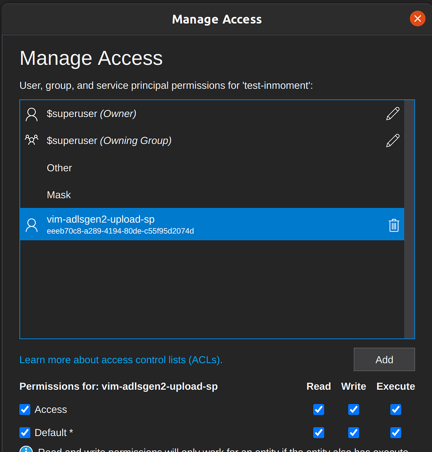Click the info icon at the bottom
The image size is (432, 452).
(x=25, y=449)
